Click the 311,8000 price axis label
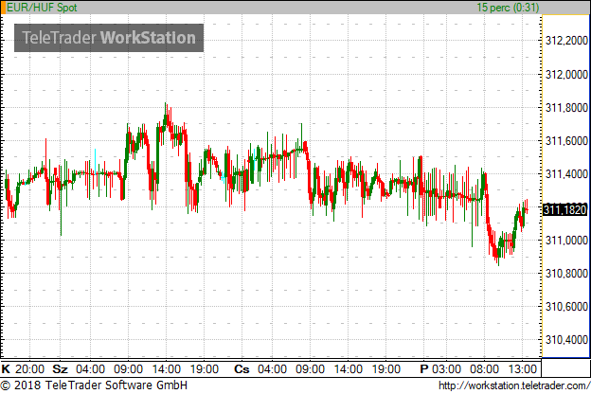Viewport: 591px width, 394px height. click(x=566, y=108)
